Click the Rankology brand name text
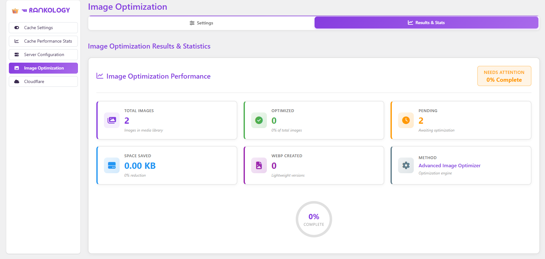This screenshot has width=545, height=259. (49, 10)
